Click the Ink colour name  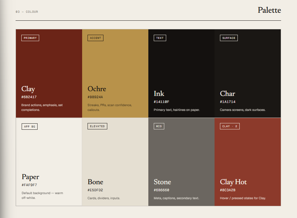pos(159,94)
